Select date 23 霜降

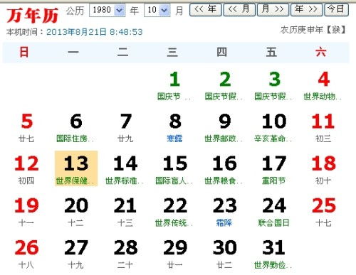point(225,212)
